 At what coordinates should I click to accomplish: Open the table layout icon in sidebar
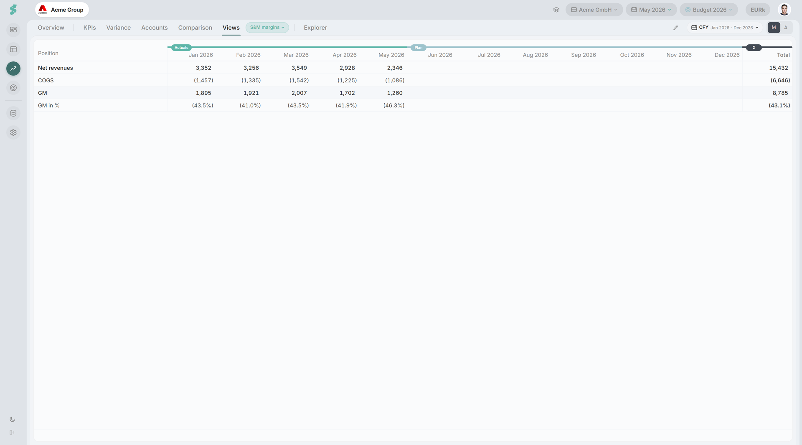point(13,49)
